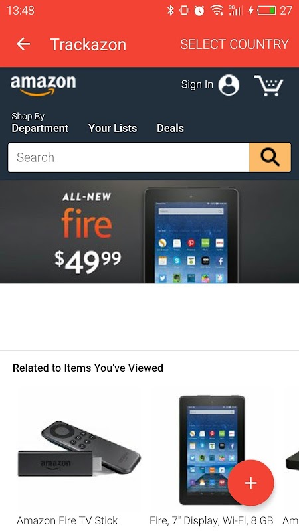Tap the Wi-Fi status icon
Screen dimensions: 299x531
(x=217, y=11)
